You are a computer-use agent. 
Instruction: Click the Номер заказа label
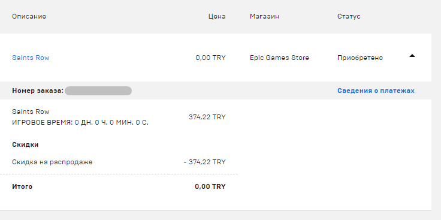point(38,91)
